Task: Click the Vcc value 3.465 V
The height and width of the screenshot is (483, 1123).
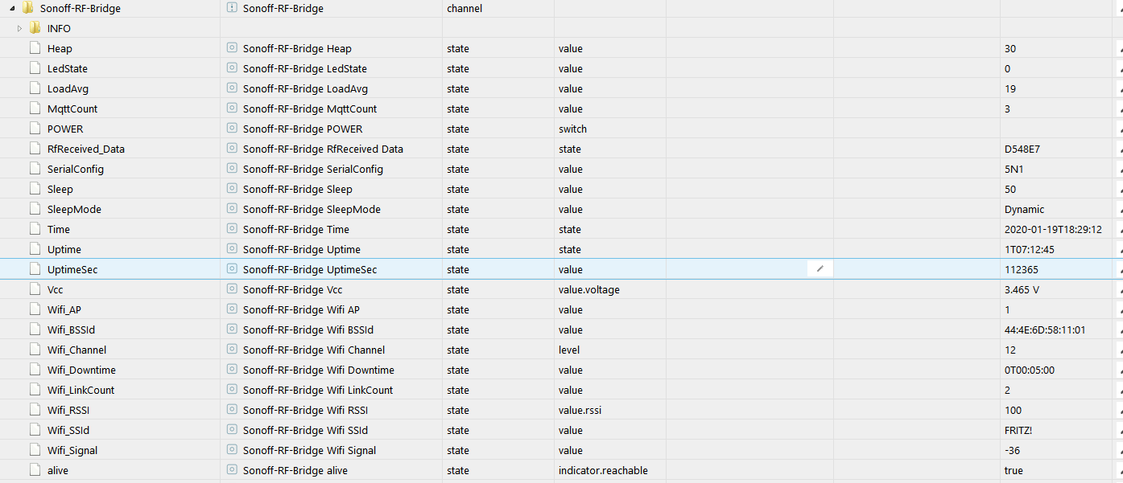Action: click(1022, 289)
